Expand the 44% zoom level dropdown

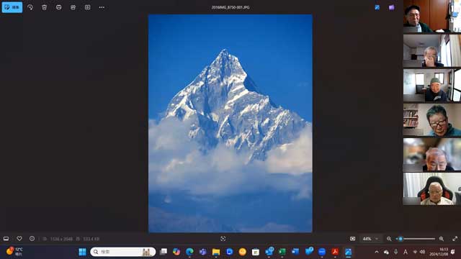tap(370, 239)
